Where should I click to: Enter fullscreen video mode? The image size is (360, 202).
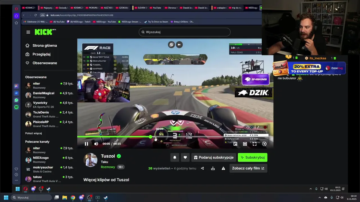(x=255, y=144)
